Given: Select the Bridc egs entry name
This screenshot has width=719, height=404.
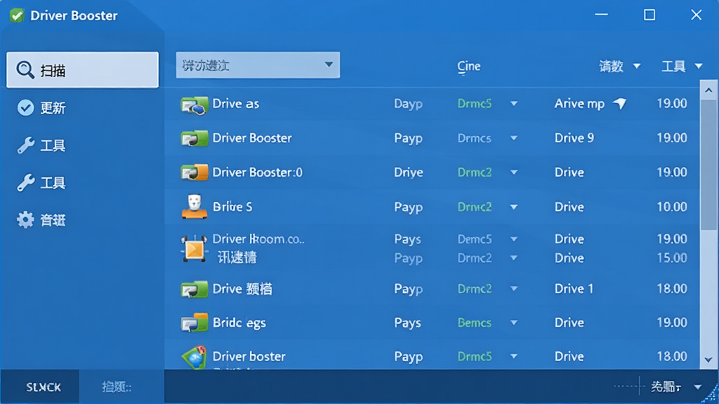Looking at the screenshot, I should click(x=239, y=323).
